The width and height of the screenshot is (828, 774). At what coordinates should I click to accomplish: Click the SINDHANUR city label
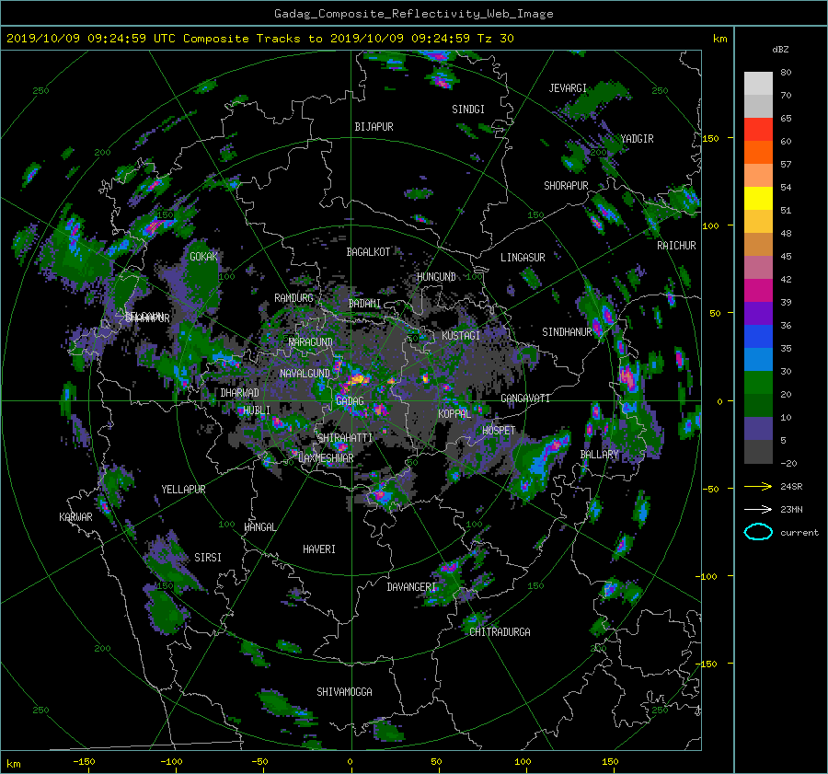tap(567, 332)
